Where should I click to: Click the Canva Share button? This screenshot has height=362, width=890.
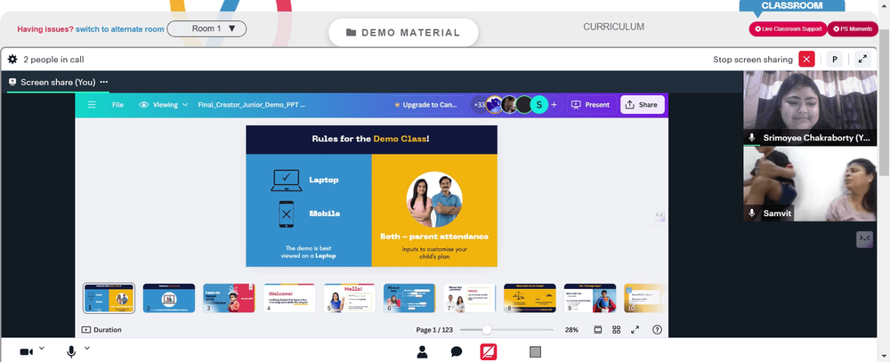(642, 105)
